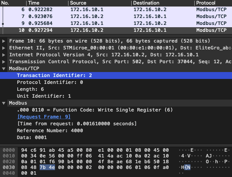Click hex offset 0010 row label

coord(9,156)
